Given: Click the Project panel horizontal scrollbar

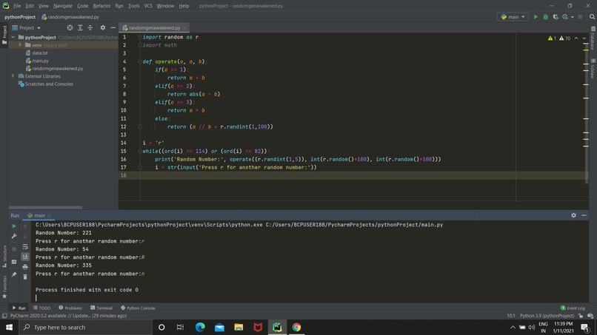Looking at the screenshot, I should tap(46, 208).
